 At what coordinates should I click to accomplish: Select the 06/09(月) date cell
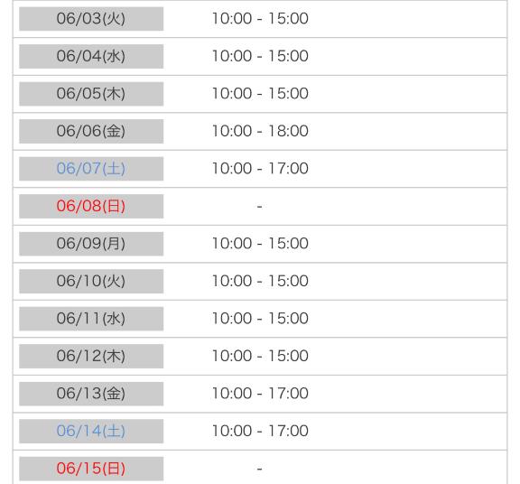click(91, 244)
